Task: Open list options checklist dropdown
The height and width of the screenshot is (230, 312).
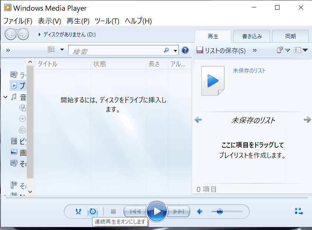Action: pyautogui.click(x=301, y=50)
